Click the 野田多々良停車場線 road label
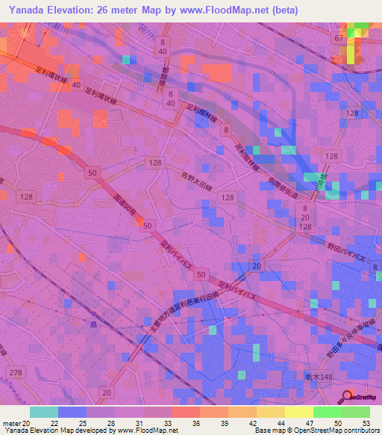This screenshot has width=382, height=435. pos(351,338)
